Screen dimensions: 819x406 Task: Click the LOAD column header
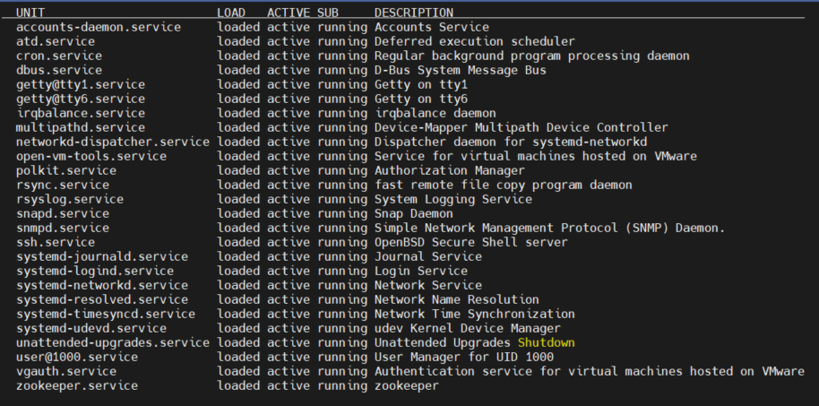231,13
